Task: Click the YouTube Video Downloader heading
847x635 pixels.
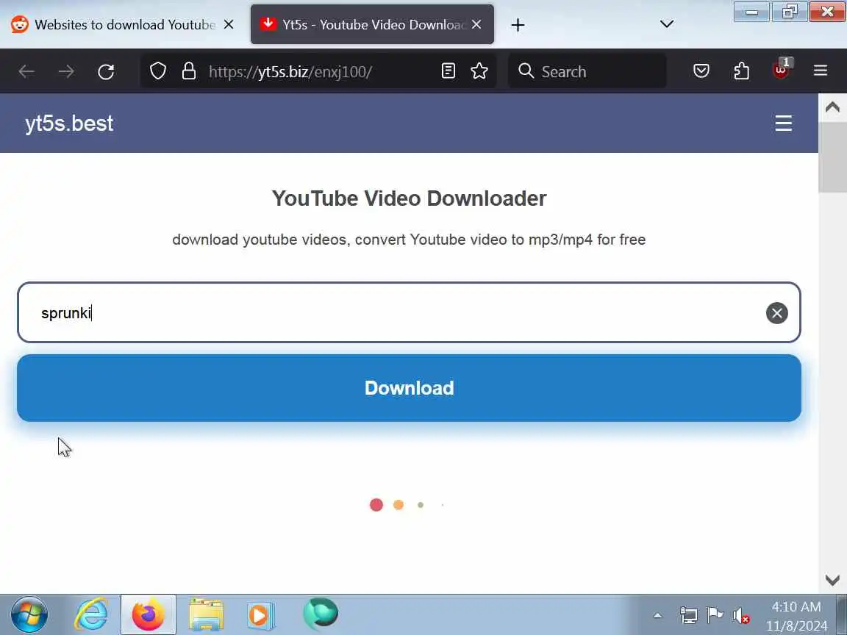Action: 409,198
